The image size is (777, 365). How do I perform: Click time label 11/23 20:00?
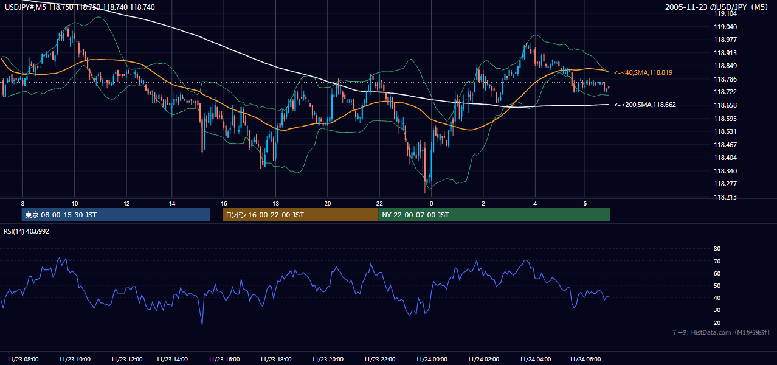tap(328, 360)
